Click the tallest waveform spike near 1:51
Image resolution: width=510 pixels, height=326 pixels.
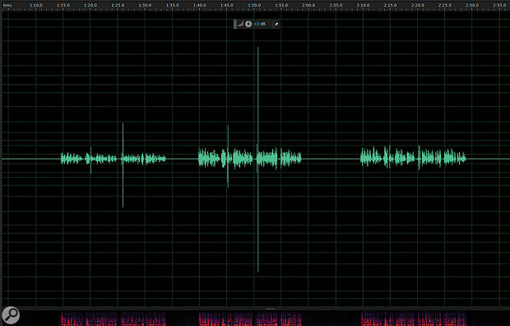(258, 160)
